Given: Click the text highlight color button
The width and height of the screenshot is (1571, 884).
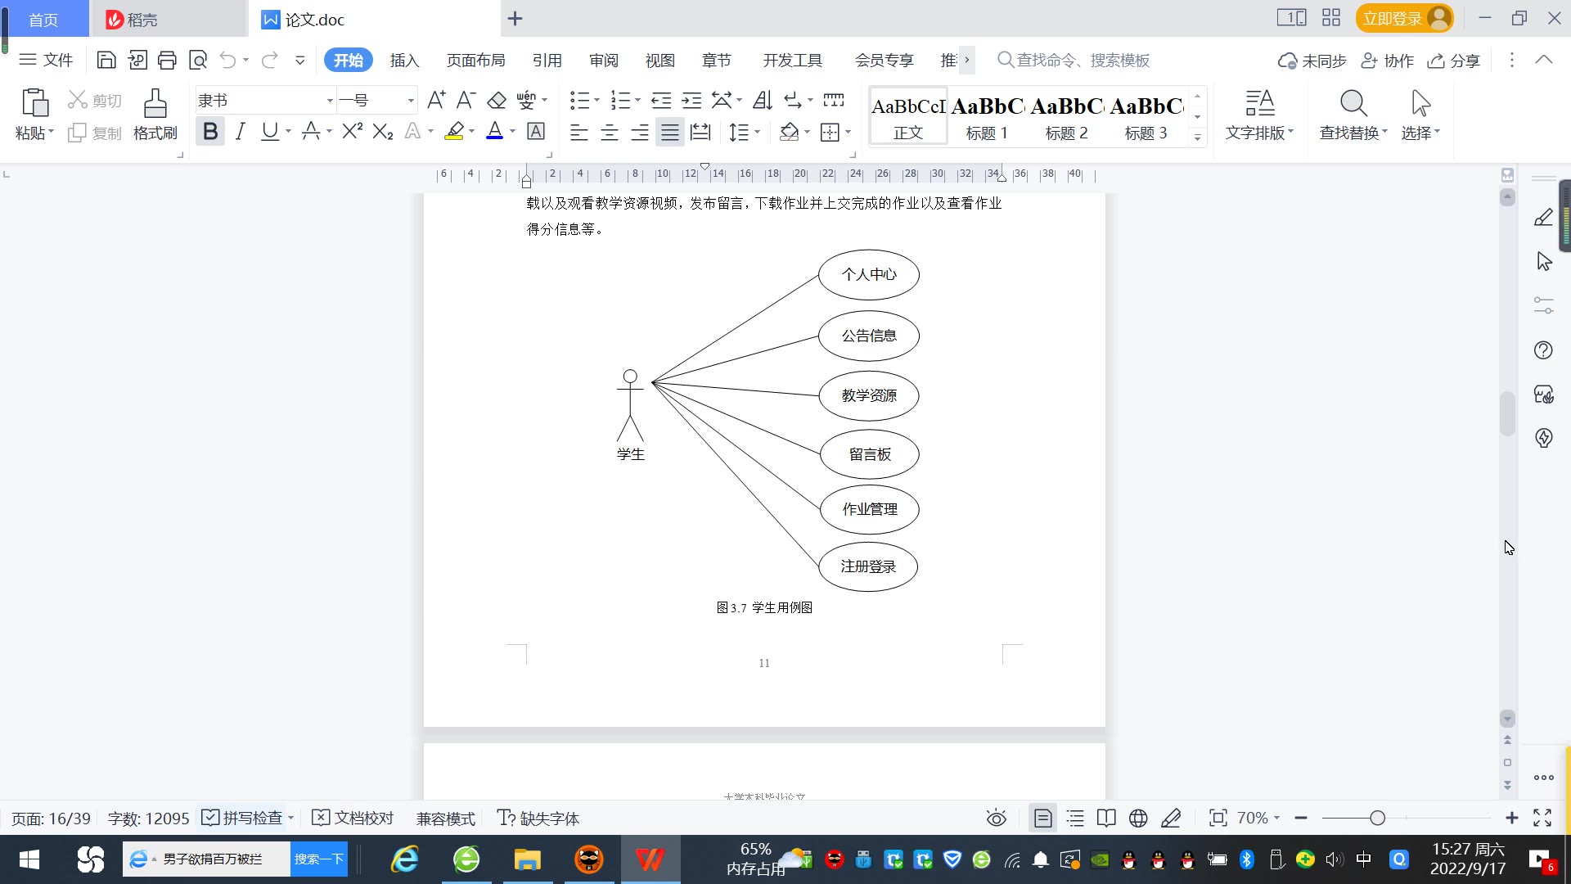Looking at the screenshot, I should 454,131.
